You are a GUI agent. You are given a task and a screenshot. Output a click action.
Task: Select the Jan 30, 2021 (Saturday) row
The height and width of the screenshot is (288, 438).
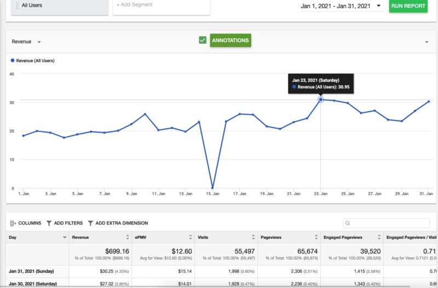point(222,283)
